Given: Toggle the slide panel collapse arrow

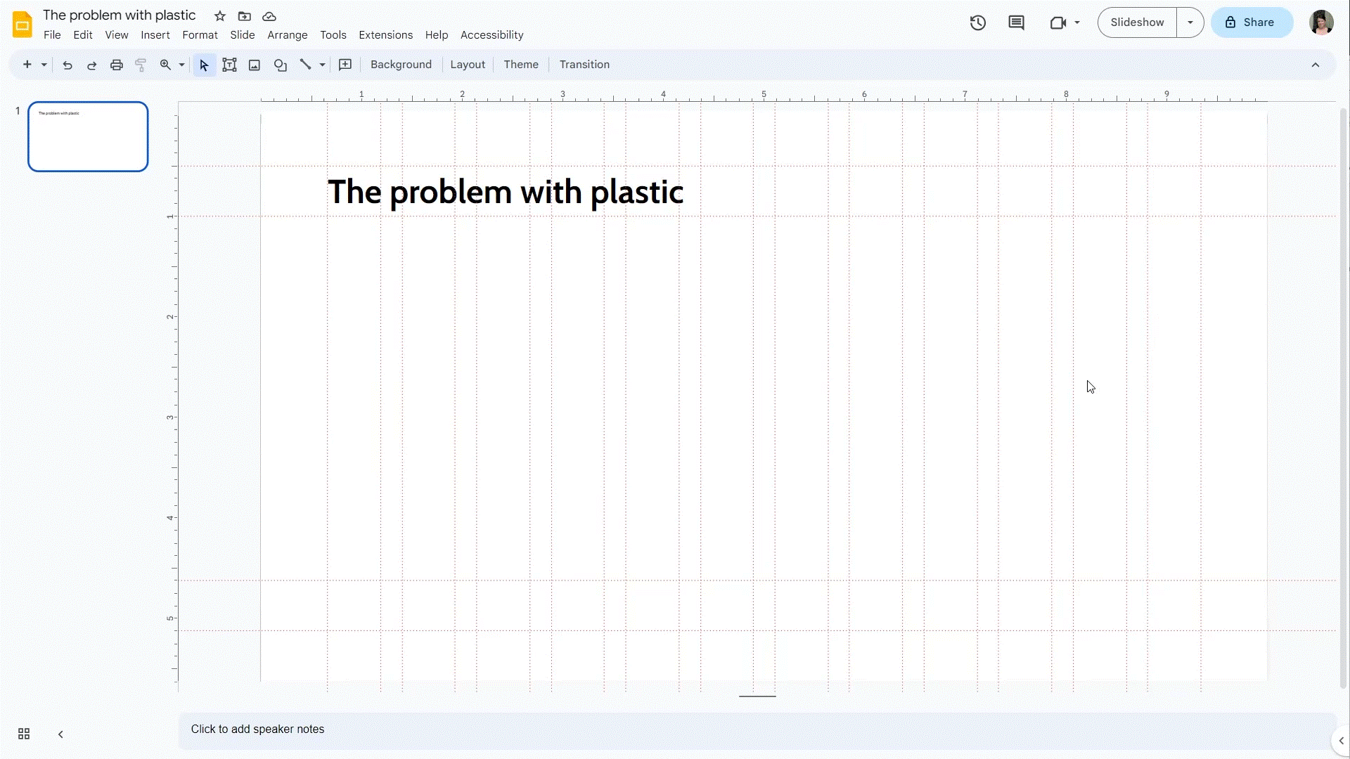Looking at the screenshot, I should [60, 733].
